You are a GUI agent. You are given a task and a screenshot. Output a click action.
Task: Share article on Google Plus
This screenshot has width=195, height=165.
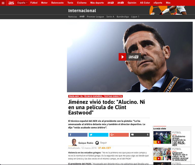[x=119, y=135]
